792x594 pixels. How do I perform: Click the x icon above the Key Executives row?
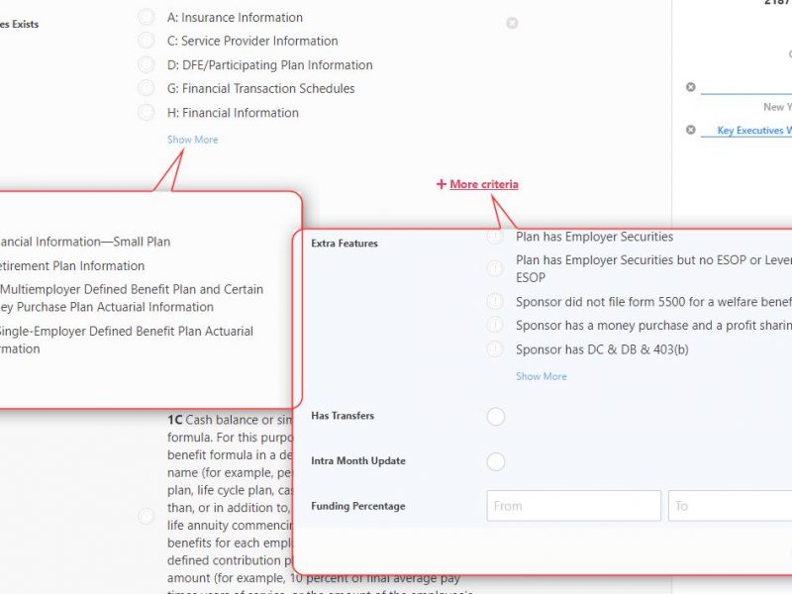[691, 87]
